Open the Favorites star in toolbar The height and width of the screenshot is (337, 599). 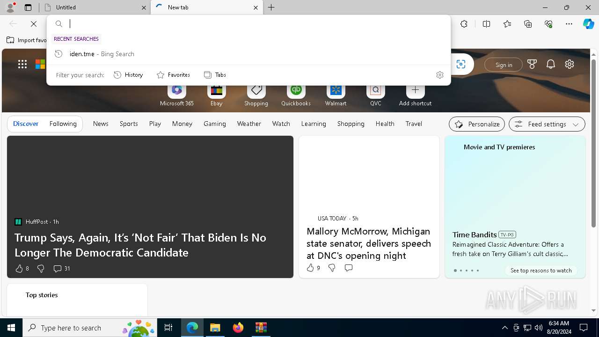point(507,24)
